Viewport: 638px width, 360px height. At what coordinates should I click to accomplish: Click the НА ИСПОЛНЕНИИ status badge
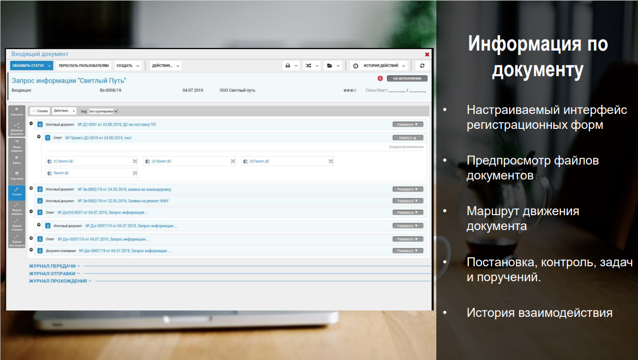coord(407,79)
